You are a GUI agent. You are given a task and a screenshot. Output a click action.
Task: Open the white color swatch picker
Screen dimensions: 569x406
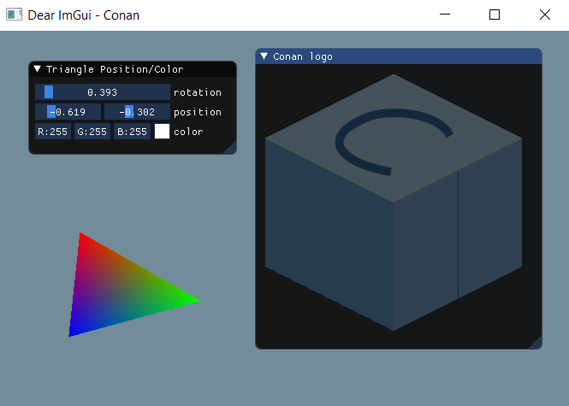pyautogui.click(x=162, y=132)
